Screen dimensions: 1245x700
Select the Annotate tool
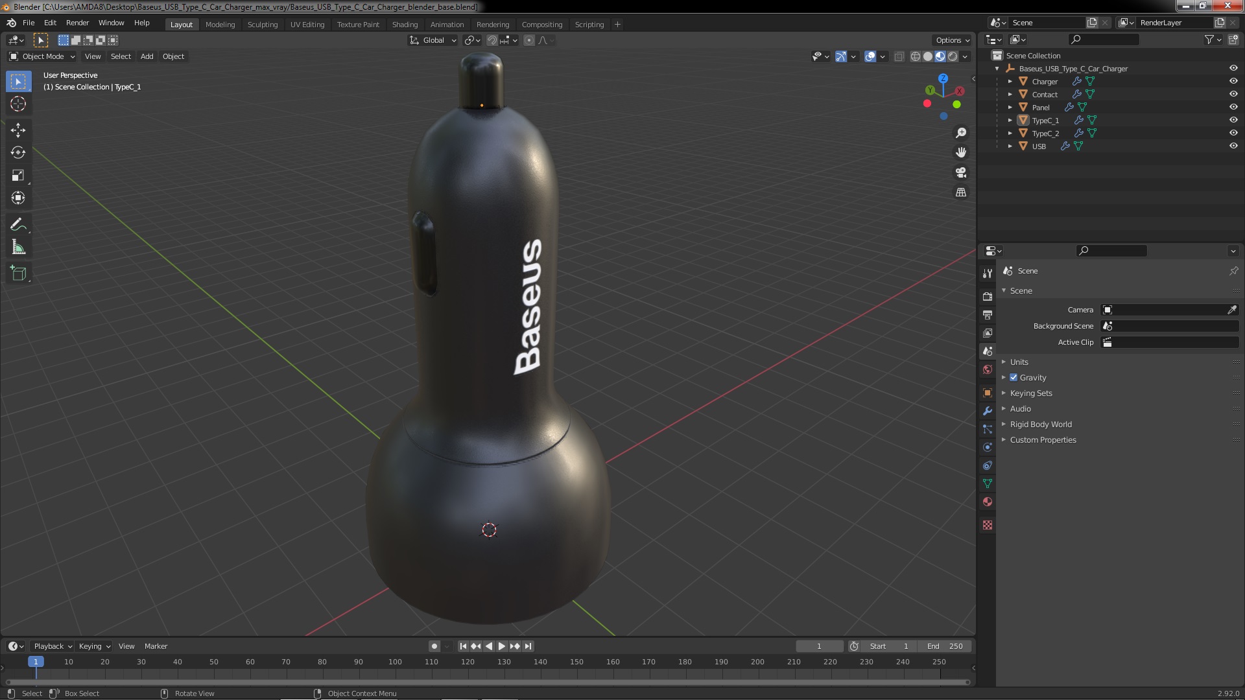pos(18,225)
